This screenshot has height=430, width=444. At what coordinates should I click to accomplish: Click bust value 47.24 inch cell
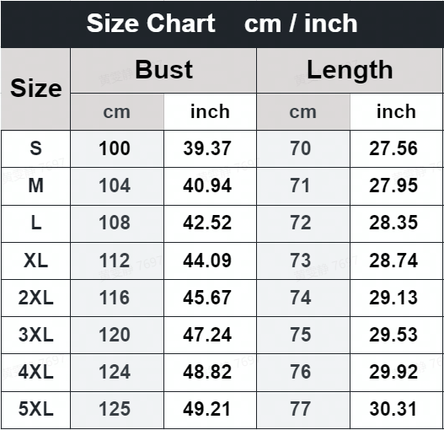(x=210, y=335)
